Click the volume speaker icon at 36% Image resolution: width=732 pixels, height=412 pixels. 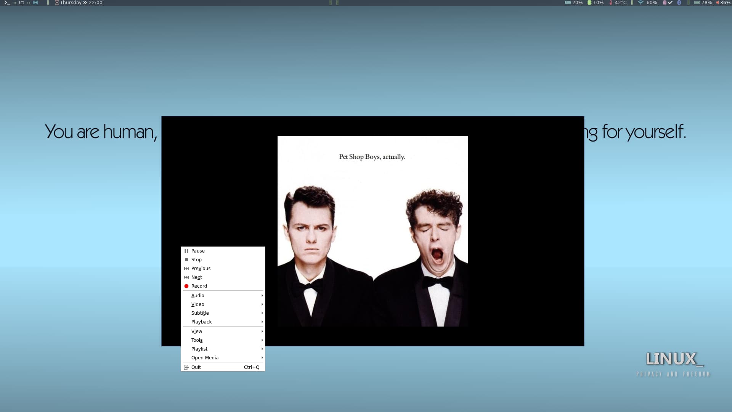(718, 3)
